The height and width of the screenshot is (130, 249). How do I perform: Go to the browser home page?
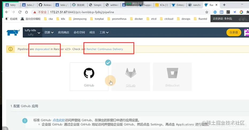(x=26, y=12)
